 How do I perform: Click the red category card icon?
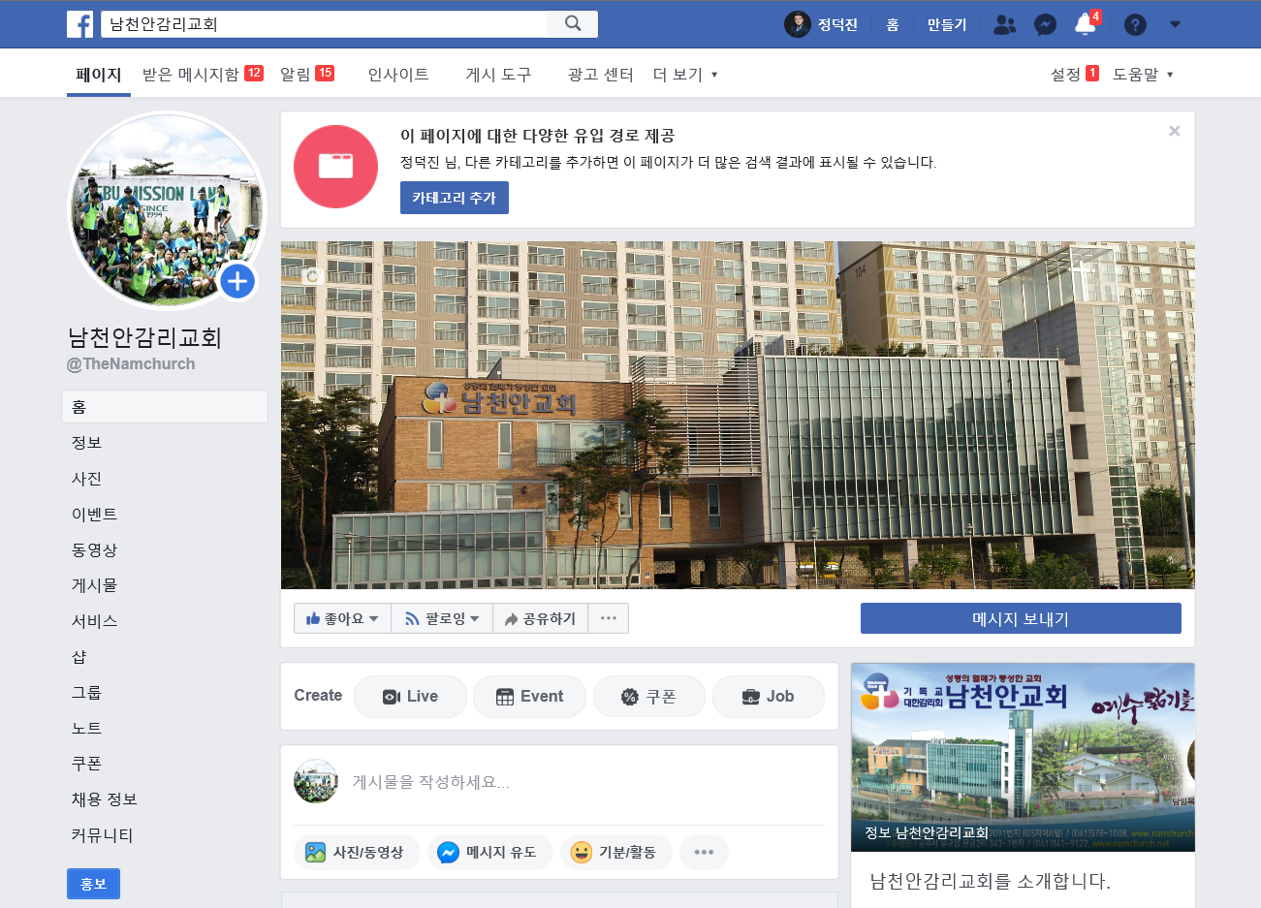pyautogui.click(x=335, y=167)
